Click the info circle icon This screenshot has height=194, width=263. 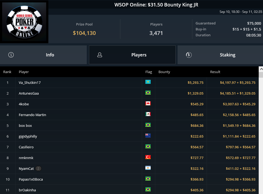11,55
